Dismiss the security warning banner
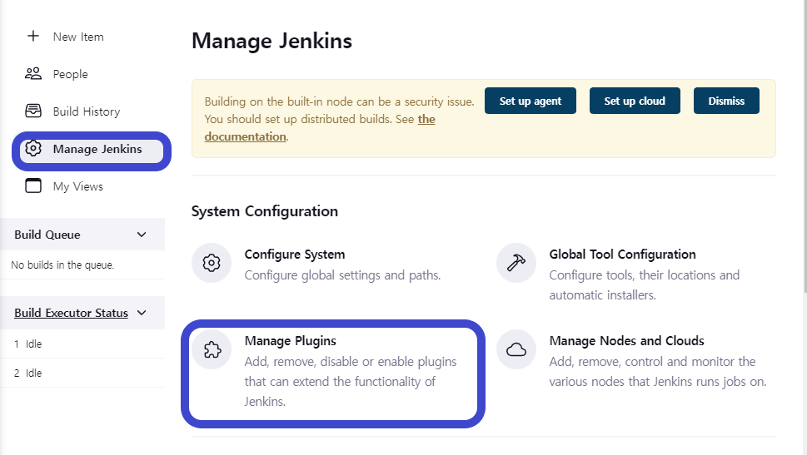 pyautogui.click(x=726, y=101)
